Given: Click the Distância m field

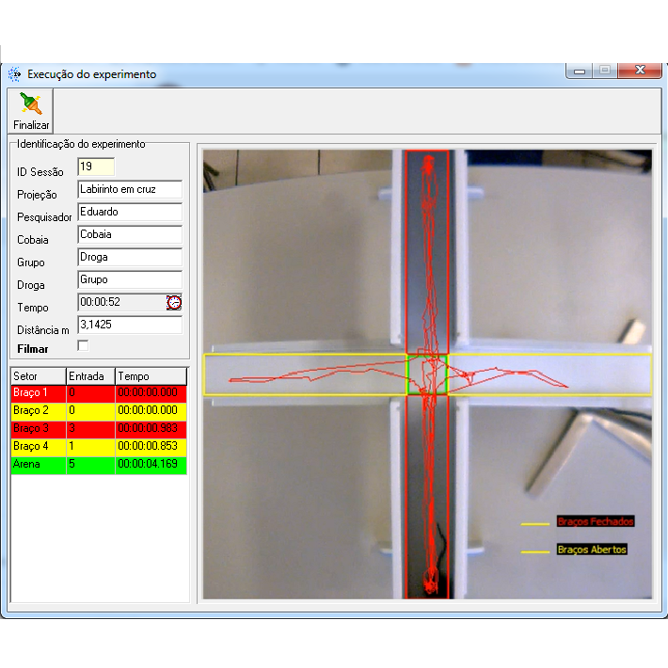Looking at the screenshot, I should point(129,325).
